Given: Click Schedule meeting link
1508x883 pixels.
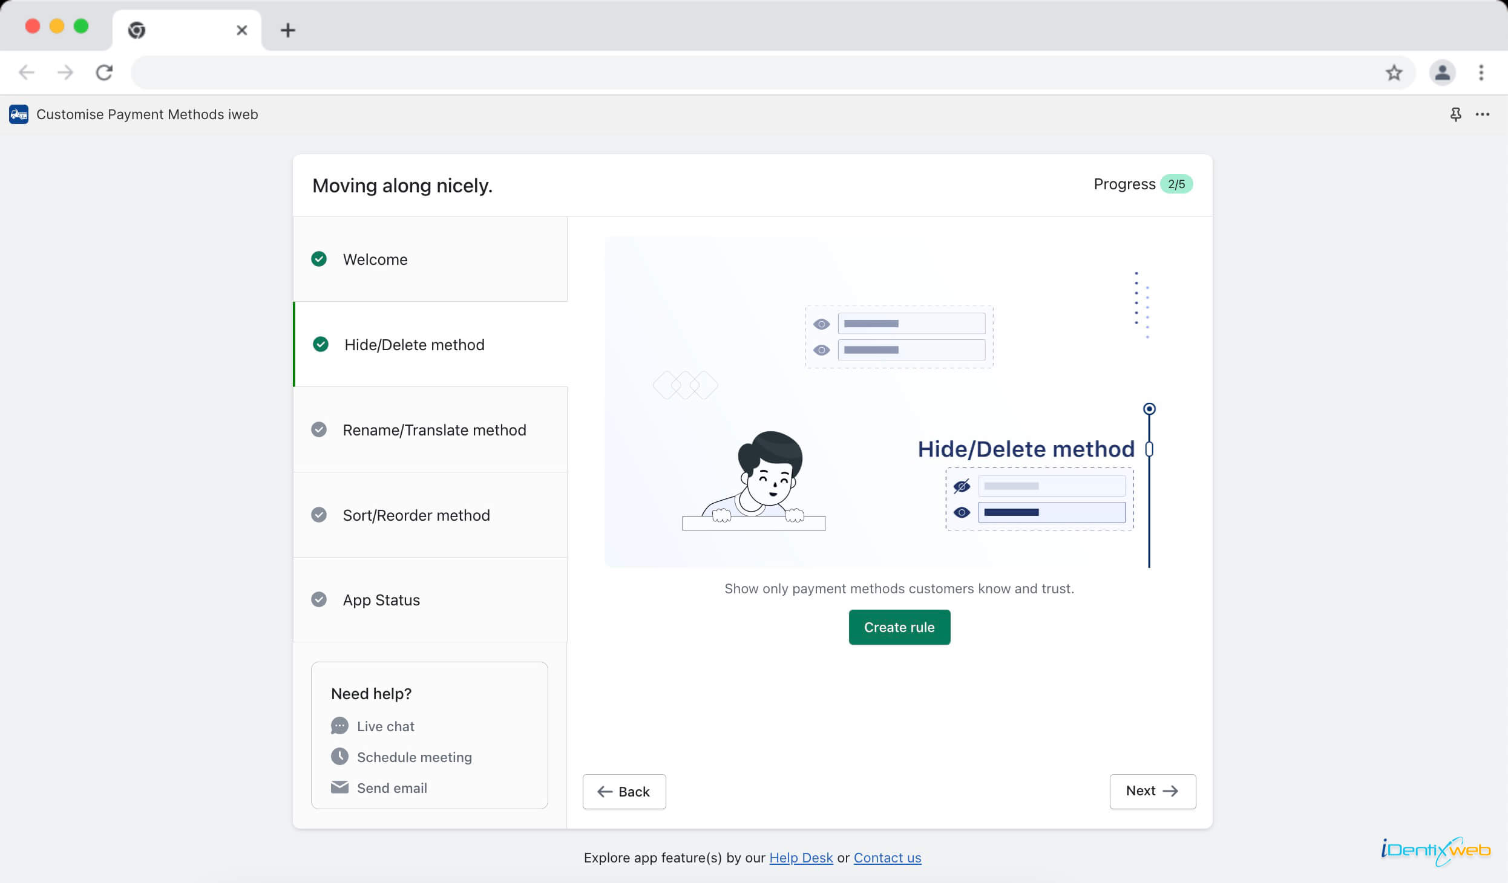Looking at the screenshot, I should click(x=415, y=757).
